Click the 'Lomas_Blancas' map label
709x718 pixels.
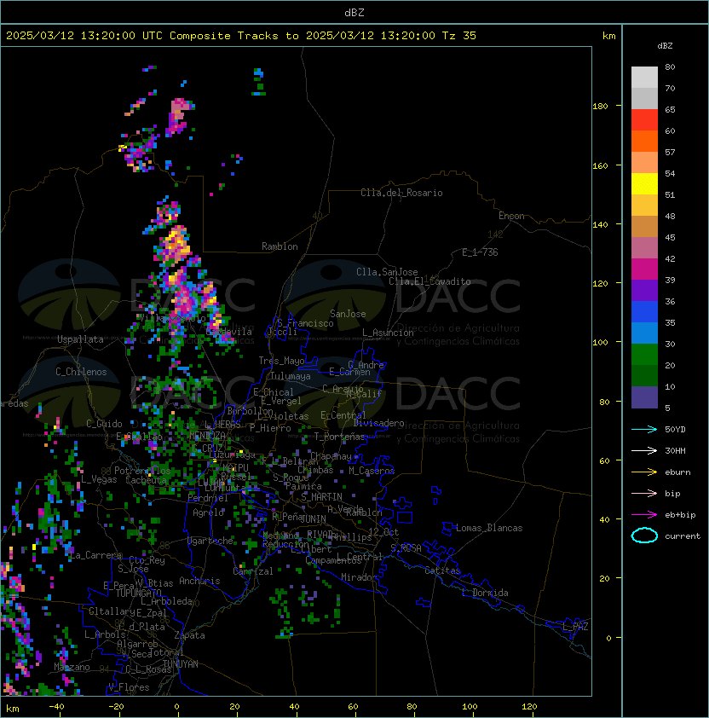(489, 528)
